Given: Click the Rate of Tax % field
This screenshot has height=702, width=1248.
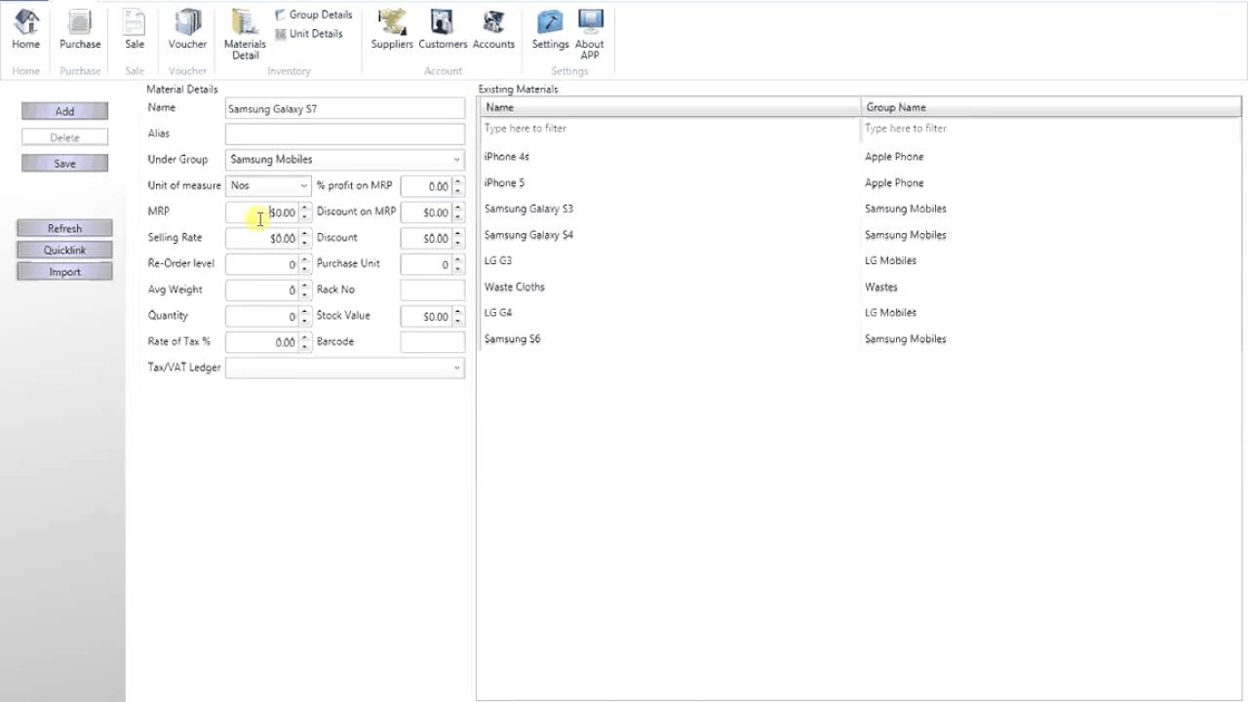Looking at the screenshot, I should coord(261,342).
